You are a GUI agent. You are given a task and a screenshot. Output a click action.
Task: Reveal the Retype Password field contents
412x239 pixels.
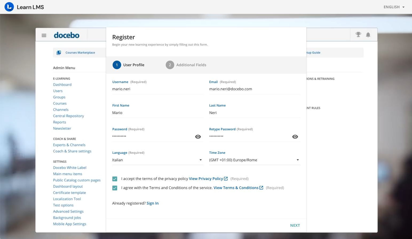pos(295,137)
